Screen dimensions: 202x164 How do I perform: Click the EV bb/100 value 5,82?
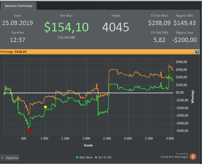tap(159, 40)
